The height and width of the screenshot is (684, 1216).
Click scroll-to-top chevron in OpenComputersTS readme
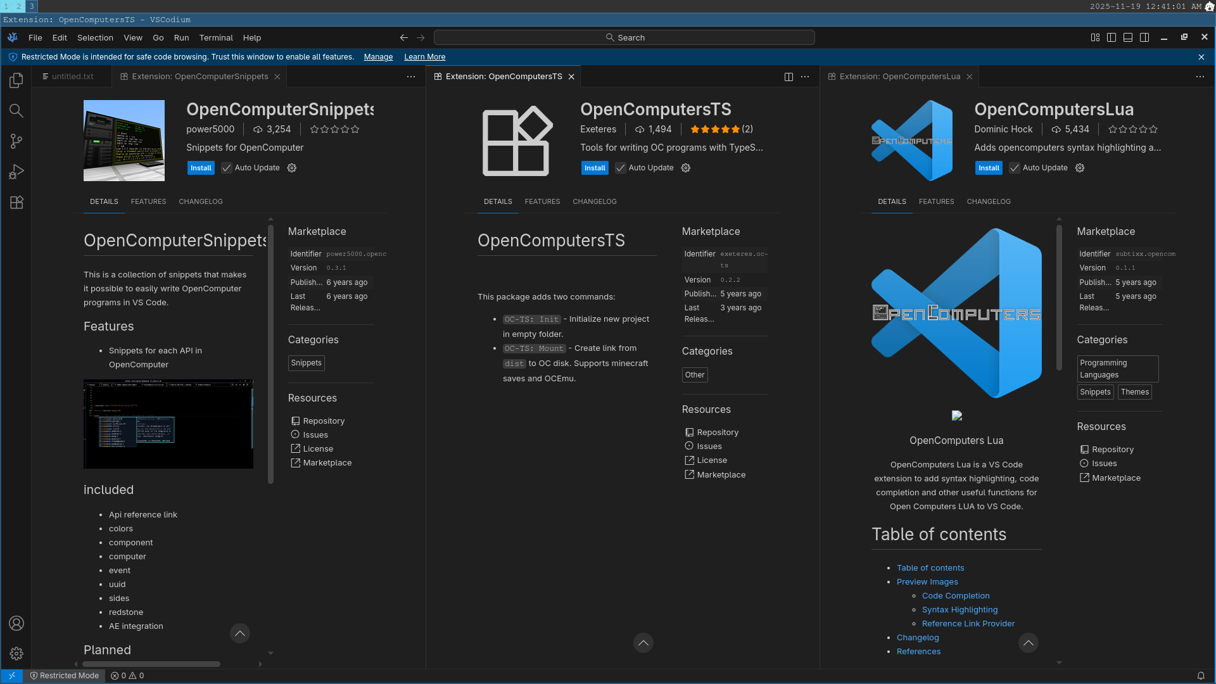tap(643, 643)
